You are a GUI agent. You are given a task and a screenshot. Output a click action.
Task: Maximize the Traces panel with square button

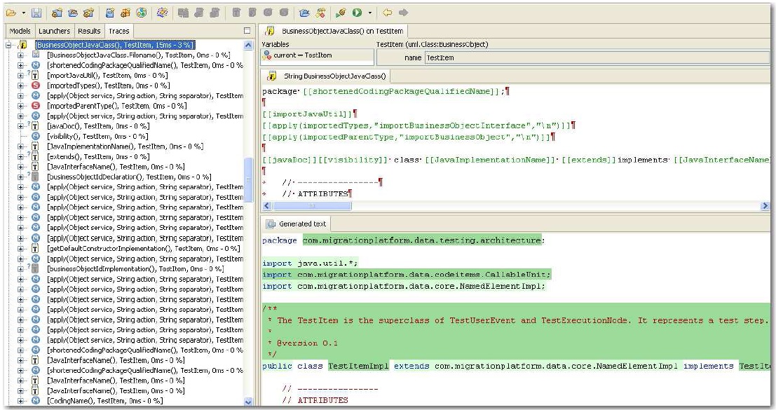point(247,31)
